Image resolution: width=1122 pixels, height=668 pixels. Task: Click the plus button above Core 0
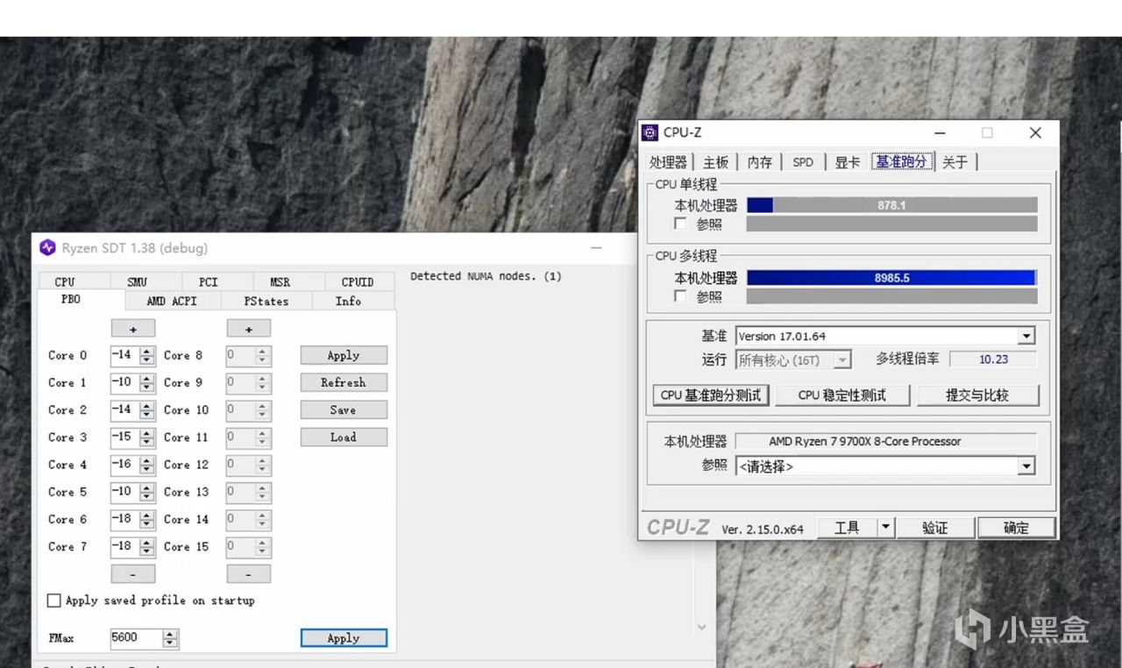point(133,329)
